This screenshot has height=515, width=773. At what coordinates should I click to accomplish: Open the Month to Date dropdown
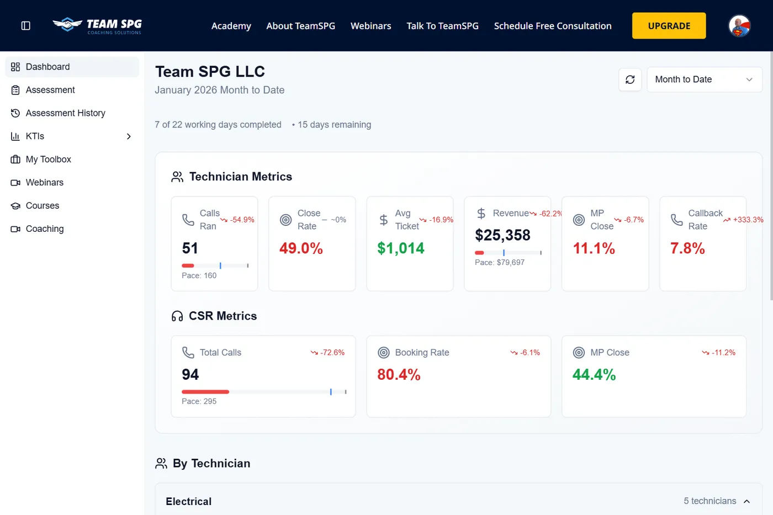click(x=704, y=79)
